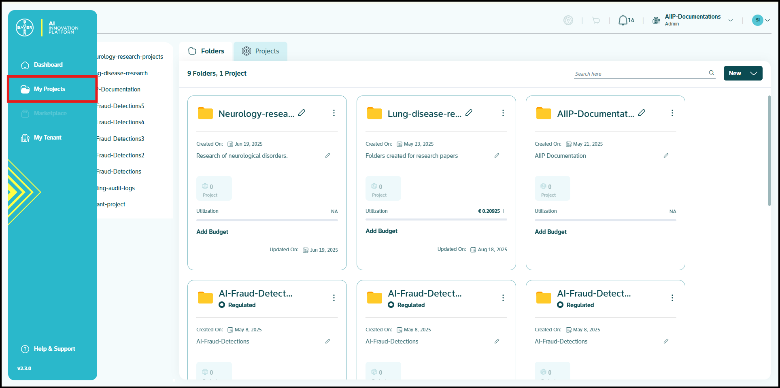The height and width of the screenshot is (388, 780).
Task: Click the shopping cart icon in header
Action: [x=596, y=20]
